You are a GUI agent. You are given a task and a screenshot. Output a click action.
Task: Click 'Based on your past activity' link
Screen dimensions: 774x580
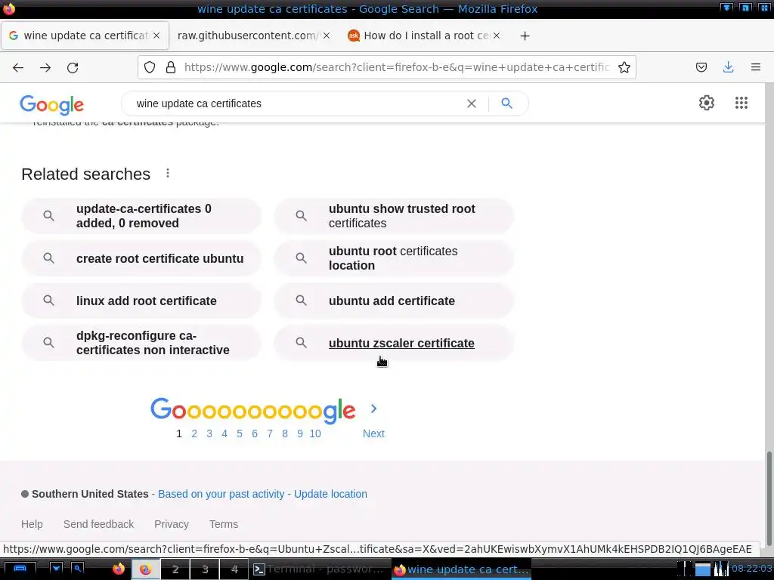(221, 494)
